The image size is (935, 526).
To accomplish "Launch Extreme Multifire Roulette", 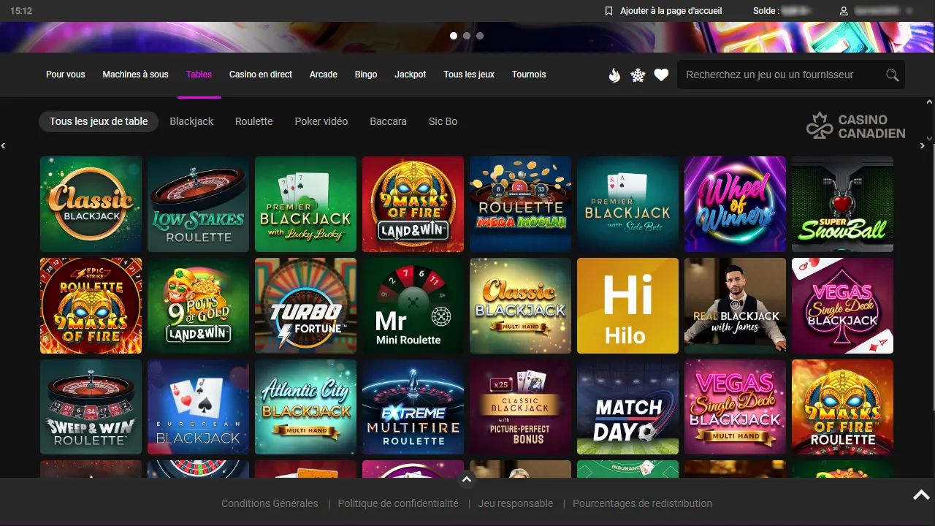I will [413, 407].
